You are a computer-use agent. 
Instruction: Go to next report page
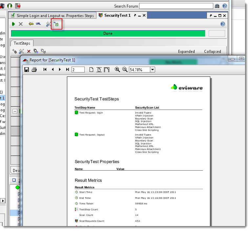tap(60, 70)
